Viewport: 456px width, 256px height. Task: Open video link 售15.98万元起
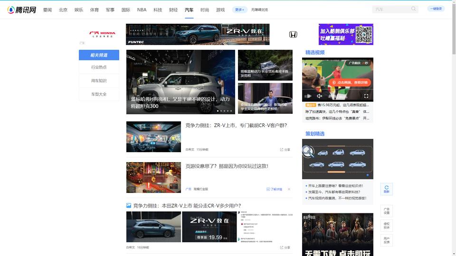click(343, 105)
